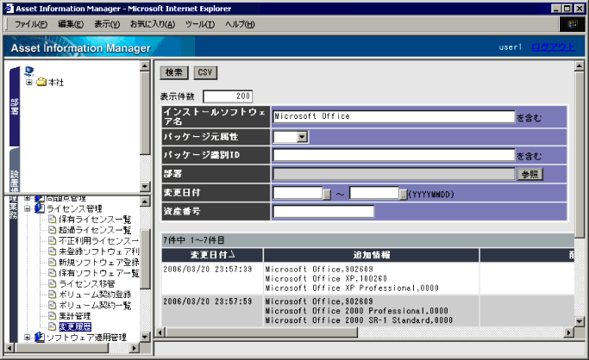The image size is (589, 360).
Task: Open ボリューム契約一覧 in the tree
Action: point(95,305)
